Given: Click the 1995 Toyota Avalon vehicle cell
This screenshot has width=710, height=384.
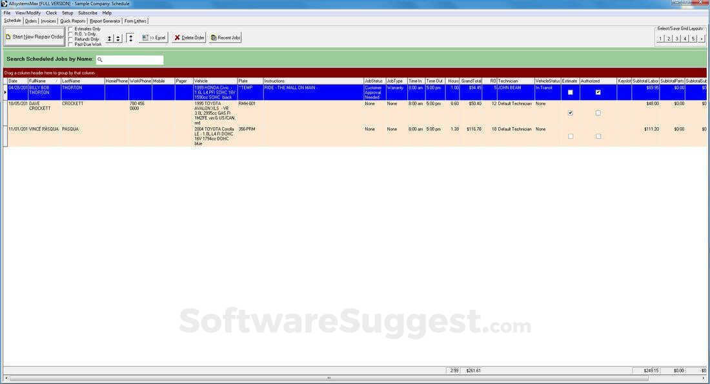Looking at the screenshot, I should click(215, 113).
